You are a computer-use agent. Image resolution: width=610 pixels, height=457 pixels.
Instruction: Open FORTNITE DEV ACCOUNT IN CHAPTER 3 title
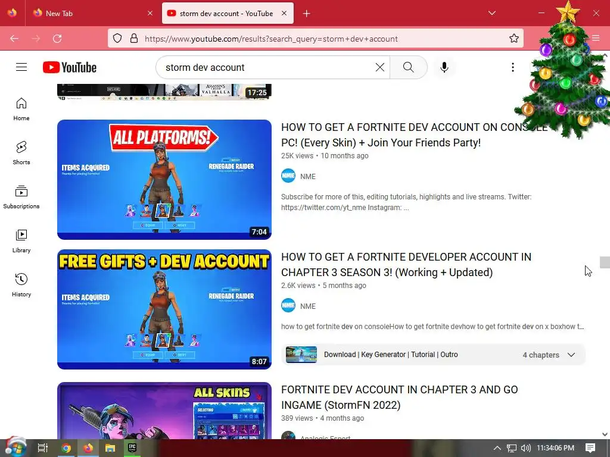click(x=400, y=397)
